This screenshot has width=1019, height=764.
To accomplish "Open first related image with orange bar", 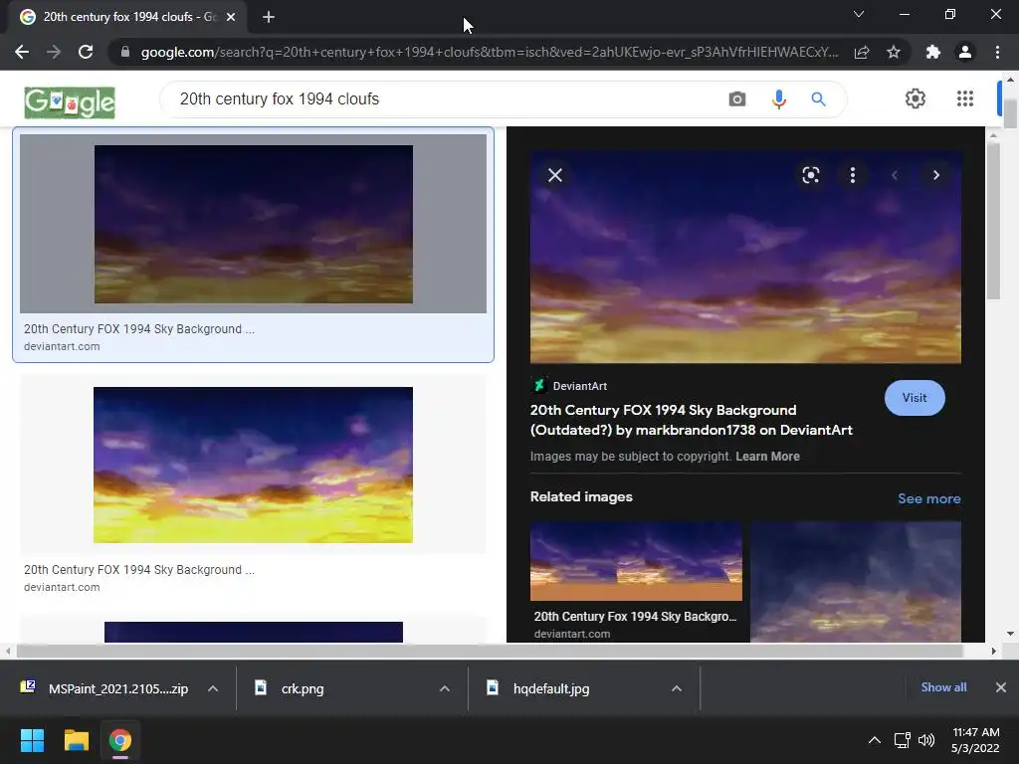I will (636, 561).
